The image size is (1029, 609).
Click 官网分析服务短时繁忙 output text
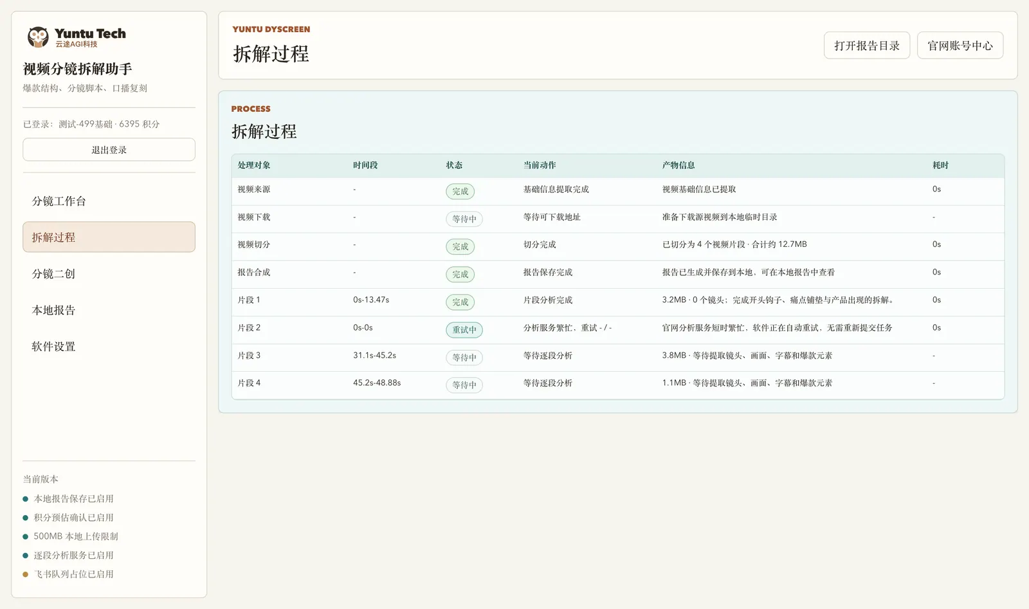tap(778, 327)
